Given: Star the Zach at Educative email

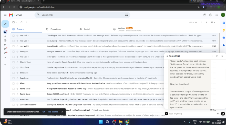Looking at the screenshot, I should click(17, 105).
